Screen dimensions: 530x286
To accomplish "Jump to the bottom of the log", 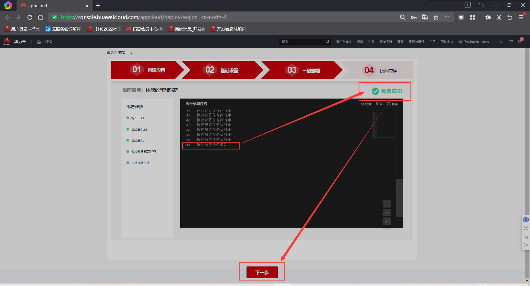I will [x=386, y=221].
